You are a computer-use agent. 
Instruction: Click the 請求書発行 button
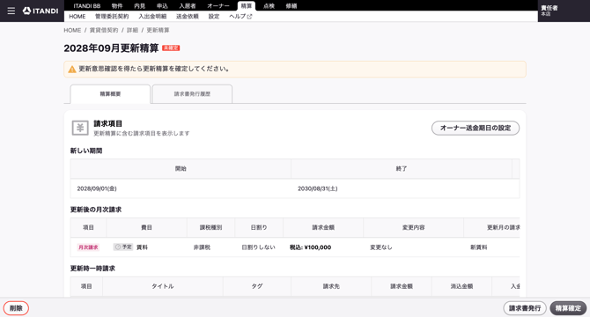point(525,308)
